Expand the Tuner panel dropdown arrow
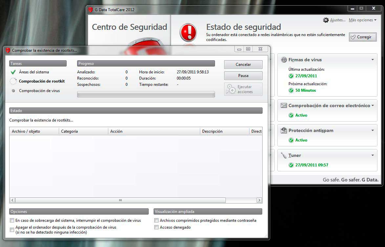The height and width of the screenshot is (247, 385). [x=373, y=155]
